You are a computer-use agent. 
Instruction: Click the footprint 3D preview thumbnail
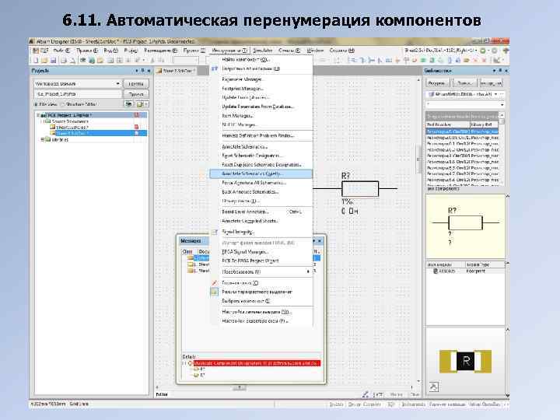[465, 362]
